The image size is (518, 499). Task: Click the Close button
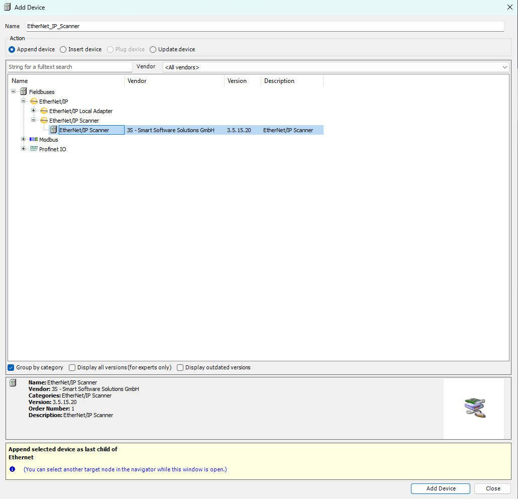pyautogui.click(x=492, y=488)
